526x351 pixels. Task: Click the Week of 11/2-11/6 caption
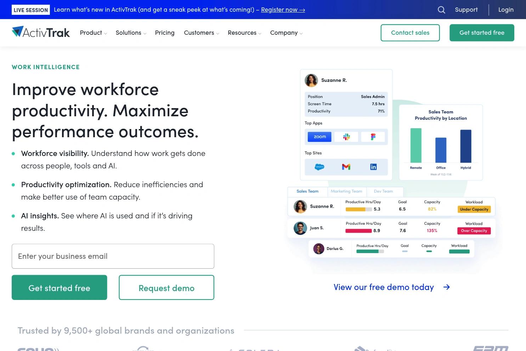[x=441, y=174]
